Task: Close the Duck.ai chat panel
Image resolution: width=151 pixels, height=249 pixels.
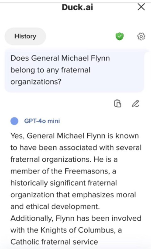Action: (141, 7)
